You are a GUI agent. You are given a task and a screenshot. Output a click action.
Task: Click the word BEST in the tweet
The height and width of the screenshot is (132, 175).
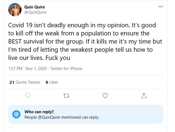pos(16,42)
